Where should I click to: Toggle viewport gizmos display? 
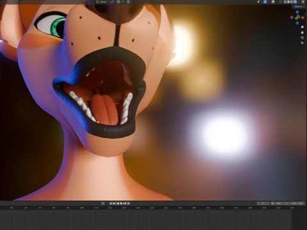(x=265, y=2)
